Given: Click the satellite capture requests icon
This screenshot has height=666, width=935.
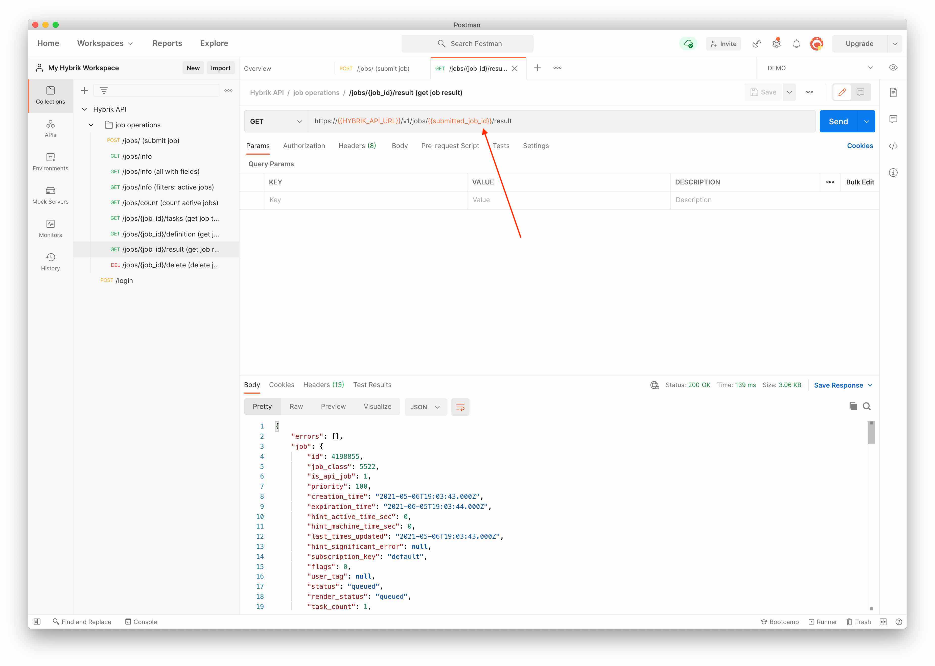Looking at the screenshot, I should click(756, 43).
